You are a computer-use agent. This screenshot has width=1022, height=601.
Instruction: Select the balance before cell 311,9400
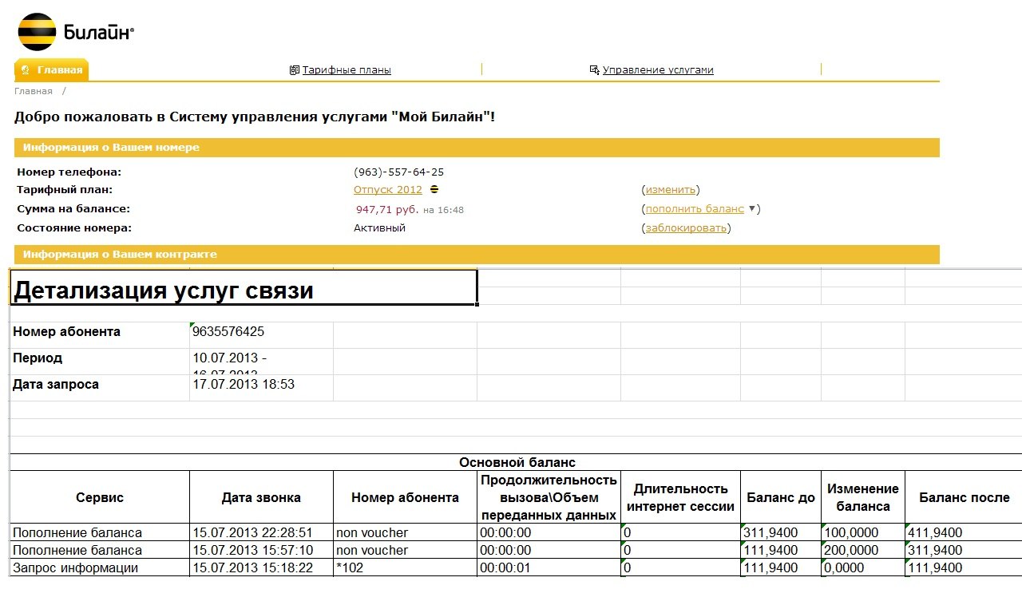click(781, 532)
